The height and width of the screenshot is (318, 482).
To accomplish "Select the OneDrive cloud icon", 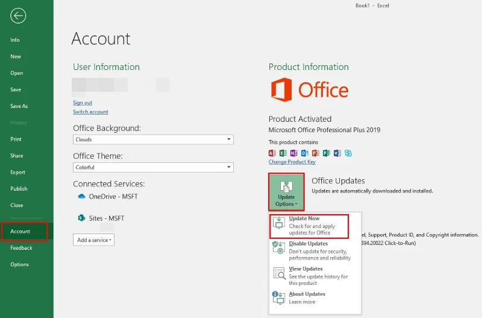I will point(82,197).
